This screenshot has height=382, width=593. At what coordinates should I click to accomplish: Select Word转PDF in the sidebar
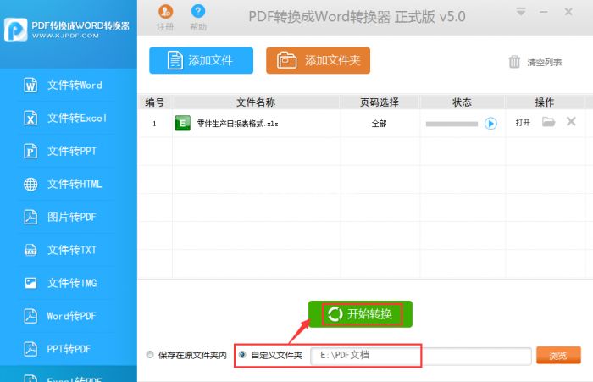coord(69,316)
